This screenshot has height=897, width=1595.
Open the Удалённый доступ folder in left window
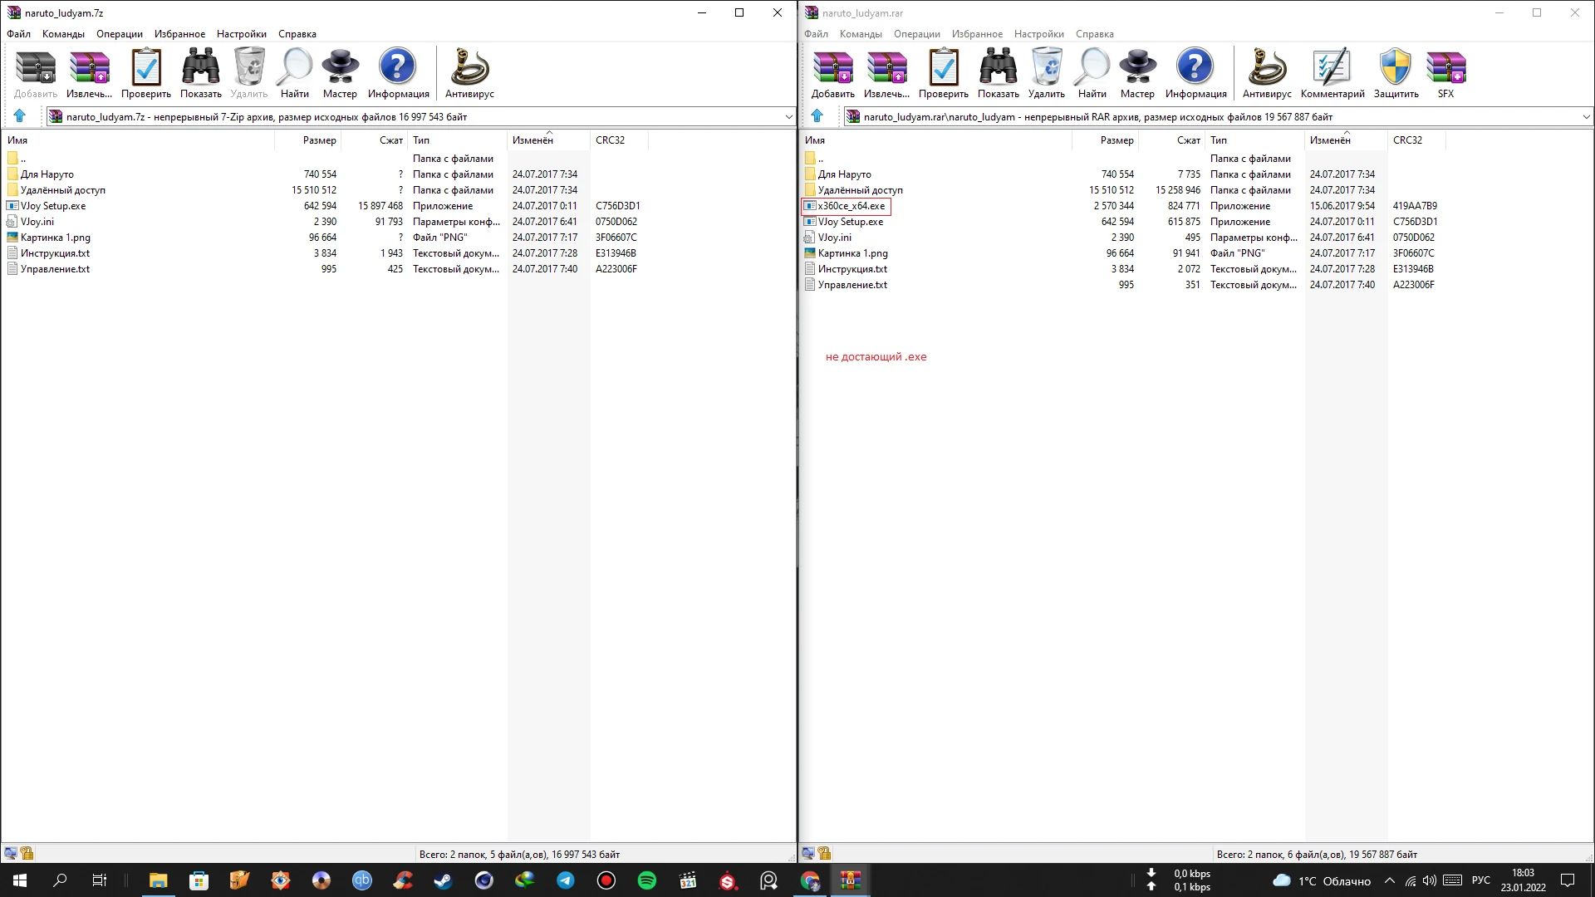[62, 190]
